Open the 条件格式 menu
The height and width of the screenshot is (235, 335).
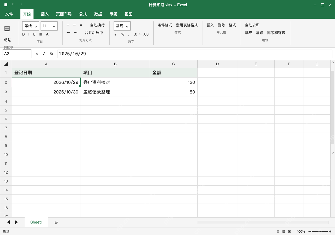(165, 25)
